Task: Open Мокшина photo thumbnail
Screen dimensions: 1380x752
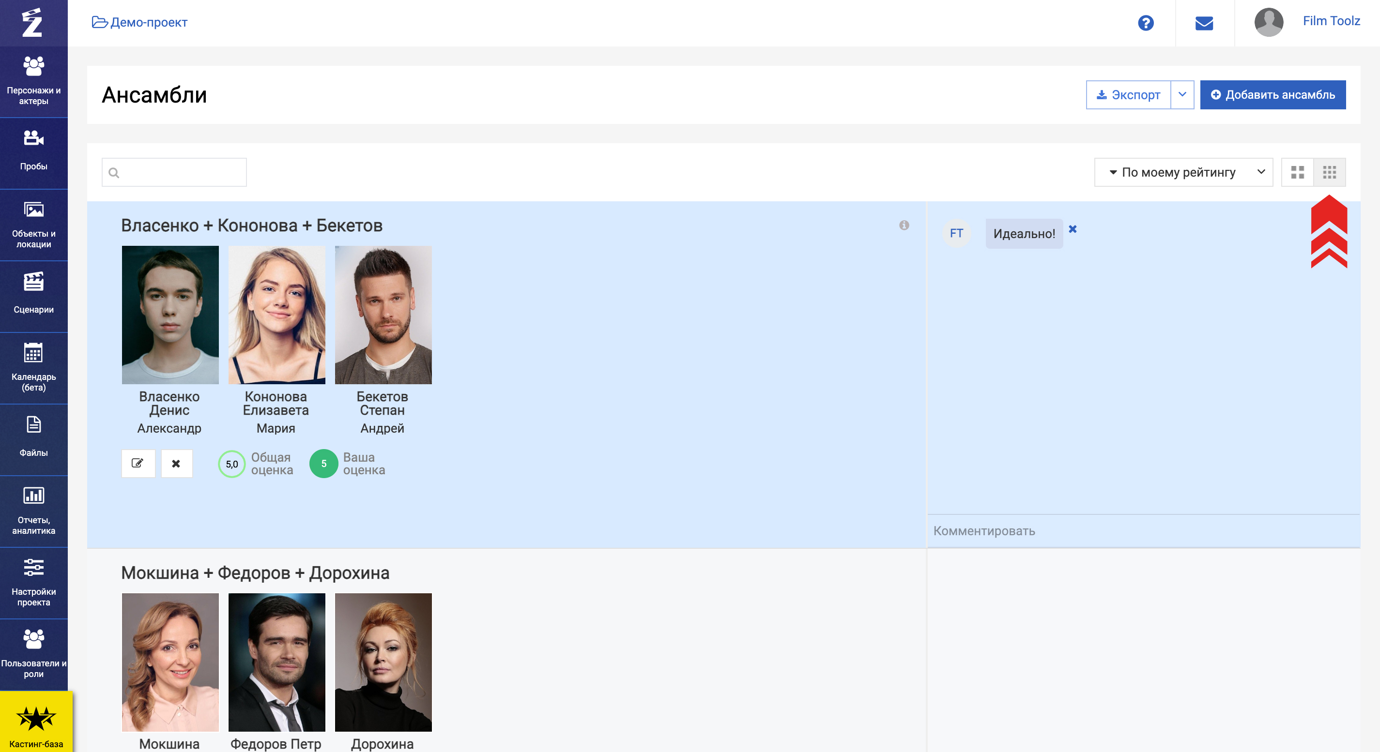Action: tap(170, 662)
